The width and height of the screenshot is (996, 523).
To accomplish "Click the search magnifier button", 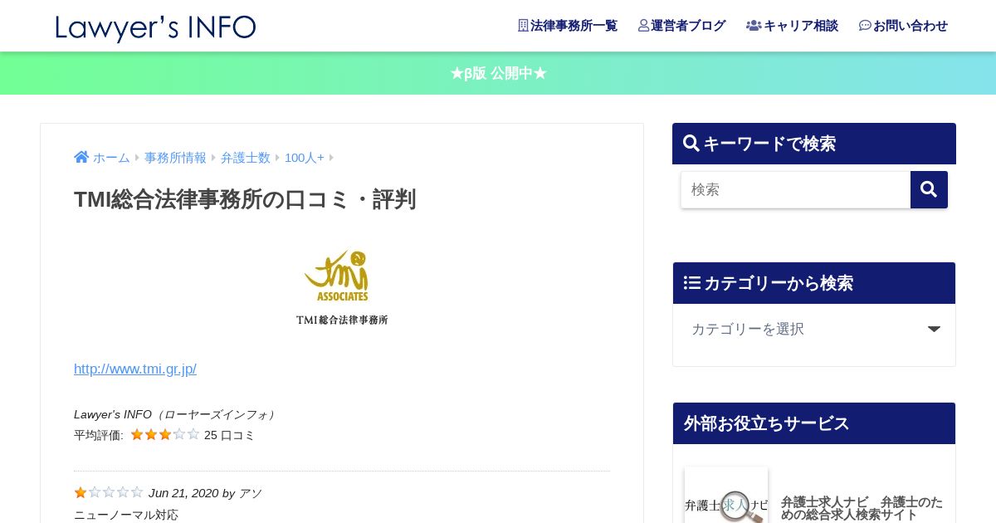I will [929, 189].
